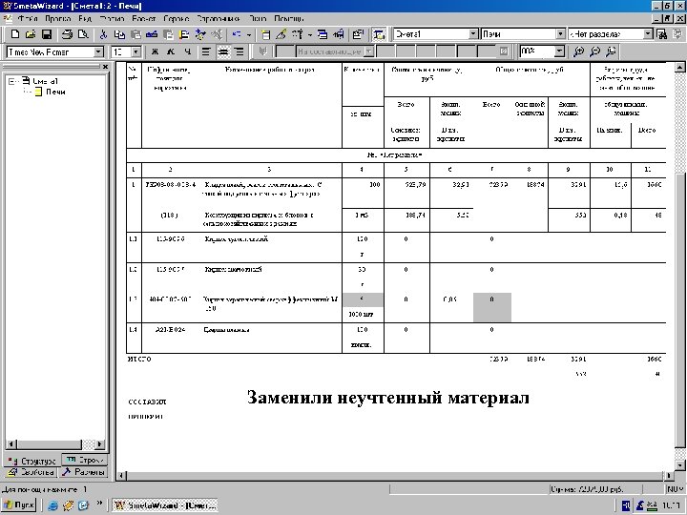Open the undo history dropdown arrow
The image size is (687, 515).
pyautogui.click(x=249, y=34)
